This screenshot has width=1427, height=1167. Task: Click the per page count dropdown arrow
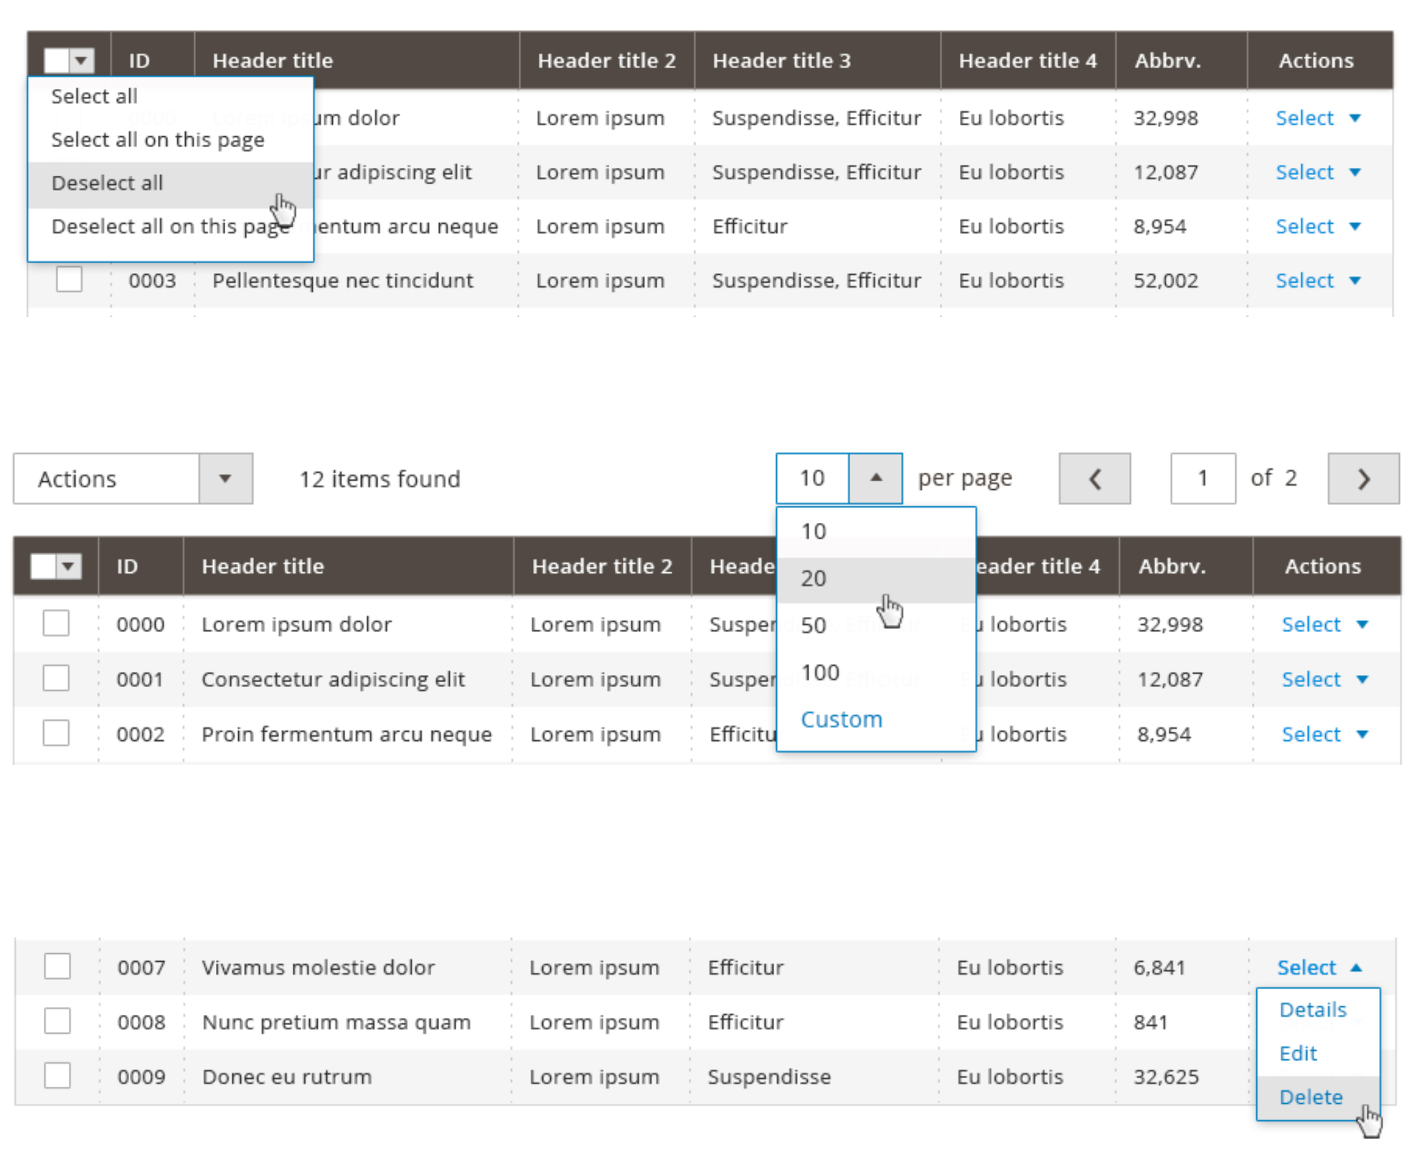[x=875, y=478]
